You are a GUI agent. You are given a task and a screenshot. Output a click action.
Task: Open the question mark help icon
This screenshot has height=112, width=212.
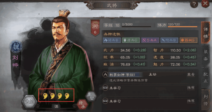[x=194, y=4]
